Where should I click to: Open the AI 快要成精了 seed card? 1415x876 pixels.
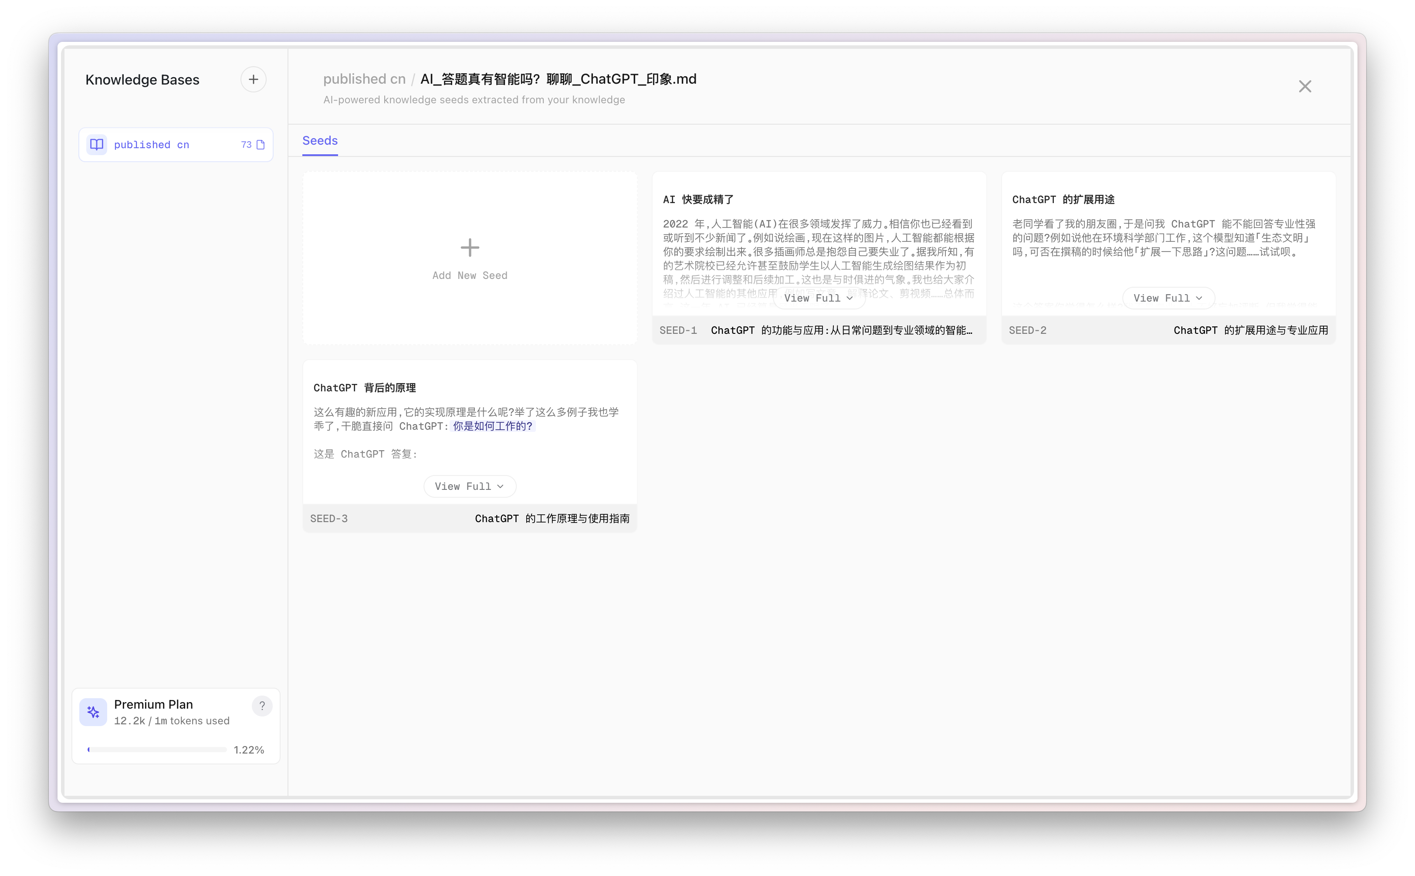[x=698, y=200]
